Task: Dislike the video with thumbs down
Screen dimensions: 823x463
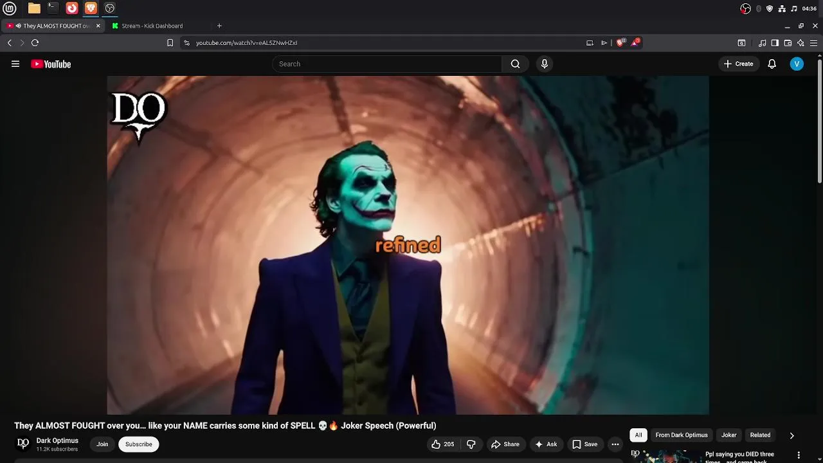Action: (x=471, y=444)
